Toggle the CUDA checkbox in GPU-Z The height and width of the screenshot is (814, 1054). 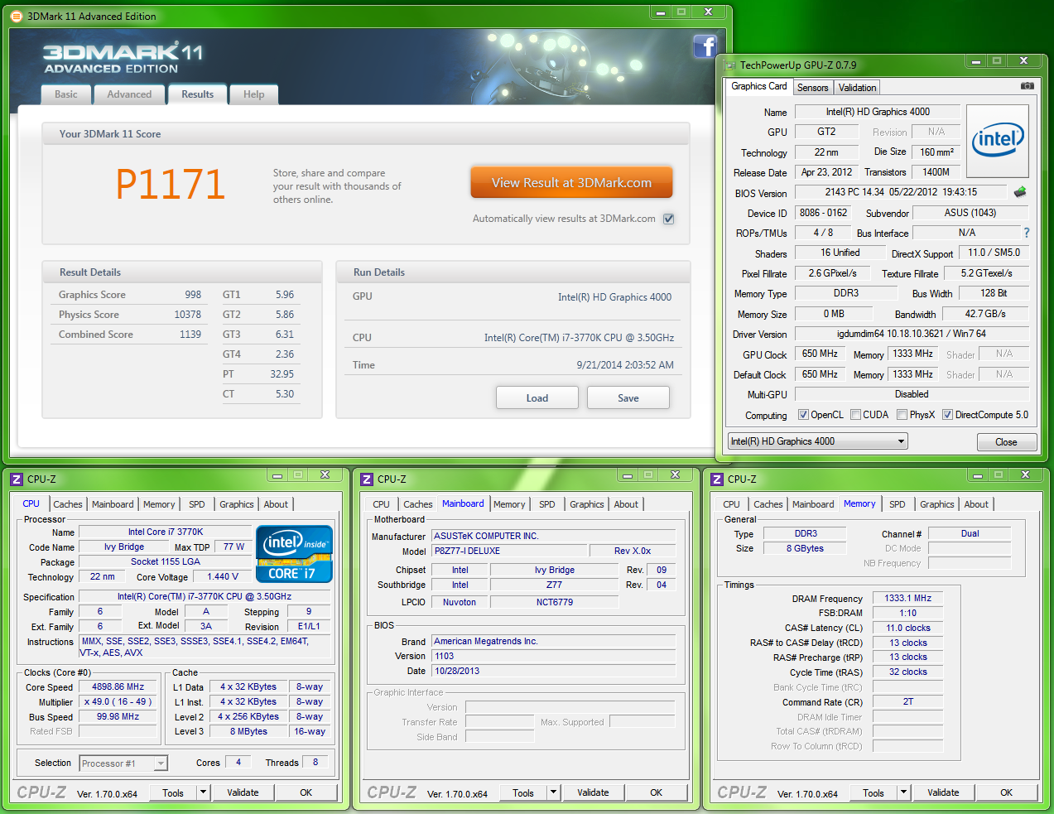855,415
